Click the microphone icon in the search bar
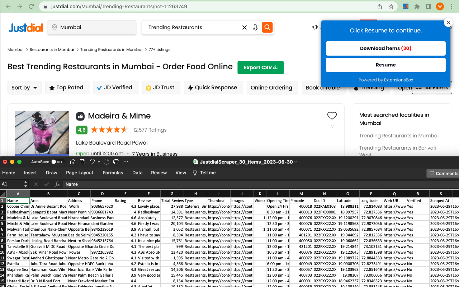This screenshot has width=459, height=287. (x=255, y=27)
